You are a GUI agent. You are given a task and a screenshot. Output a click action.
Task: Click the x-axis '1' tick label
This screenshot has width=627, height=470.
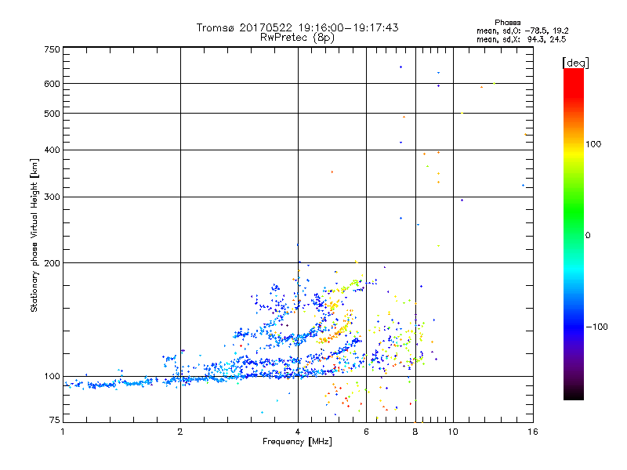click(63, 432)
